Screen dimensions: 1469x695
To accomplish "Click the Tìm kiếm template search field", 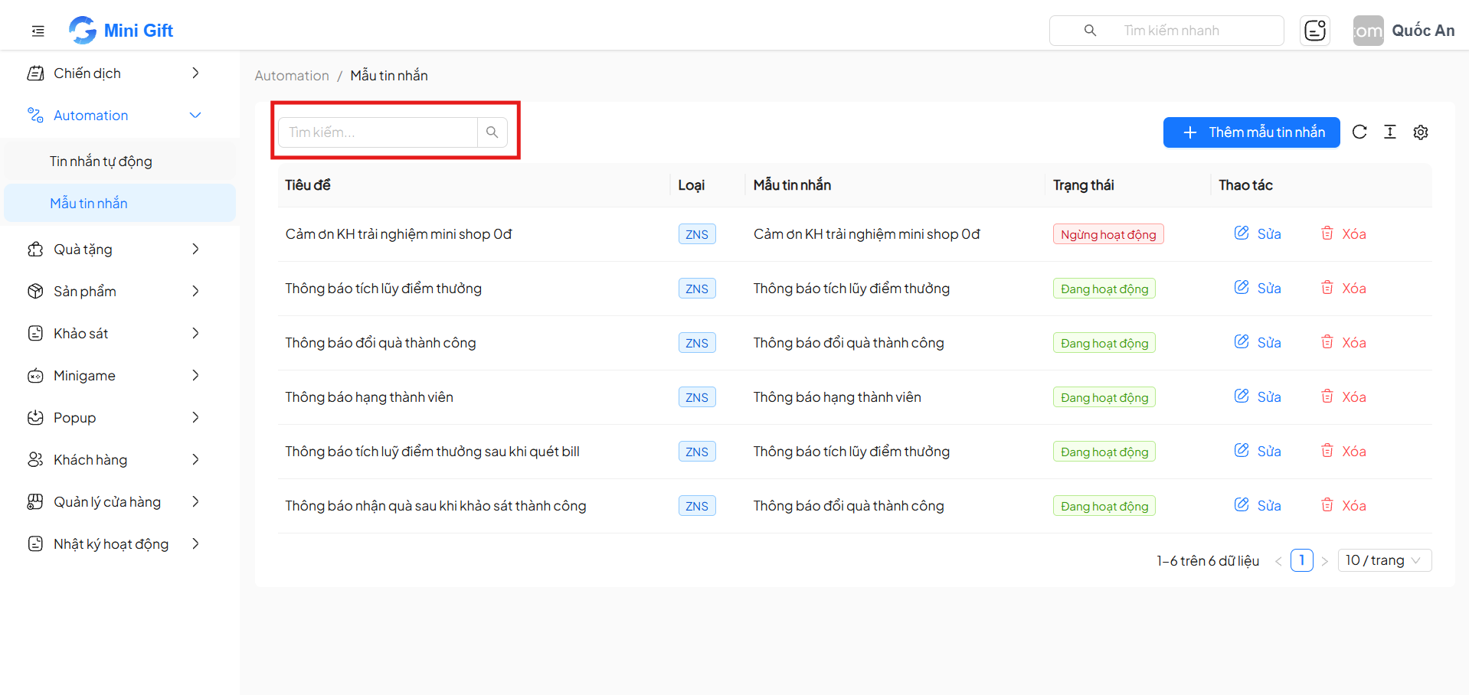I will [378, 132].
